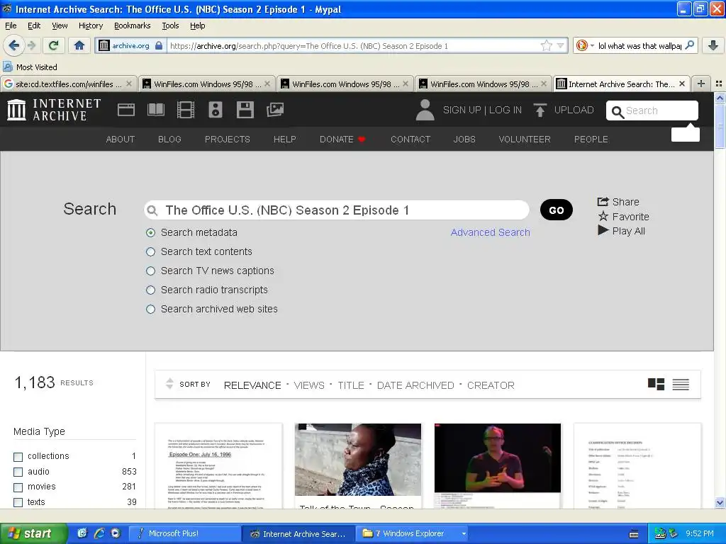The image size is (726, 544).
Task: Open the Images icon in Archive navbar
Action: (275, 110)
